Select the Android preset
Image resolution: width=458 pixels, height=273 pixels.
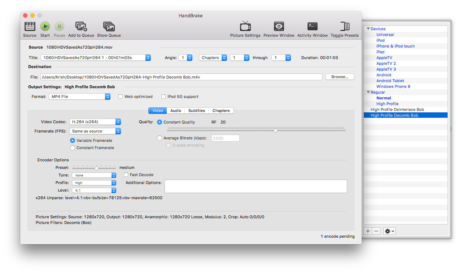tap(384, 75)
